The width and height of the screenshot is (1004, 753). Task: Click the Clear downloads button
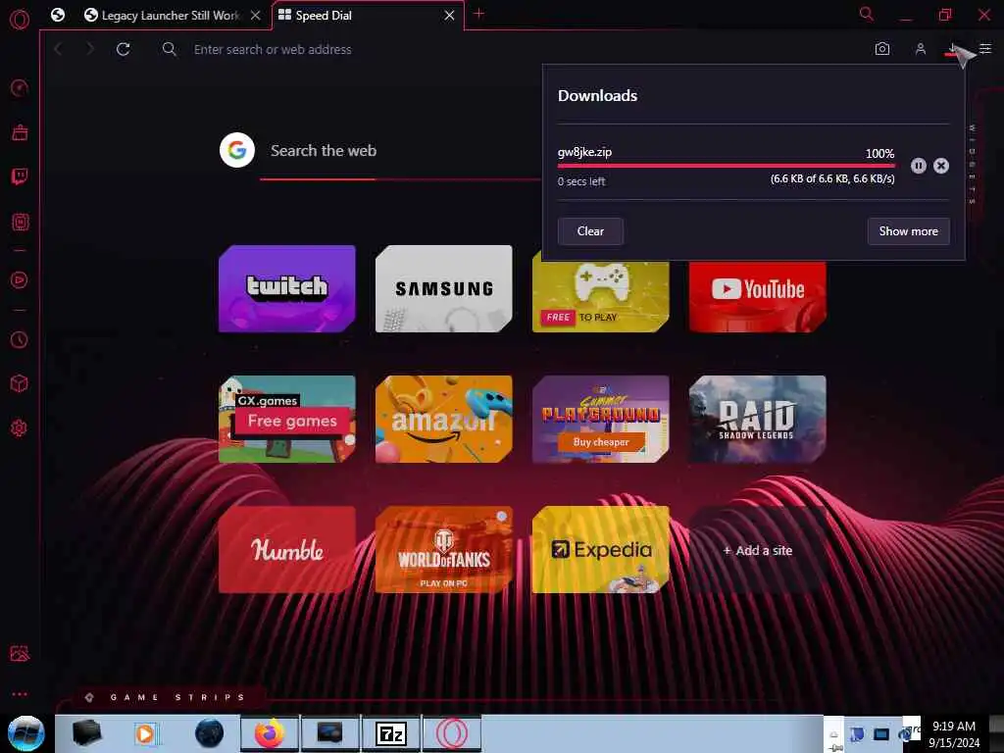coord(590,231)
